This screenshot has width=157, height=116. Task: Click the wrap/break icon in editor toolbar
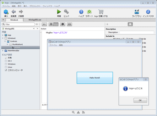[69, 24]
